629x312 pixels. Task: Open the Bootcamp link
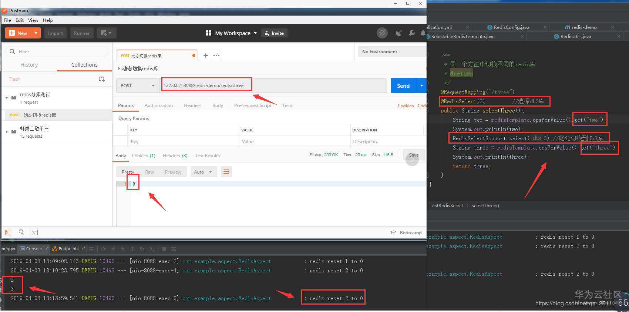[x=406, y=233]
